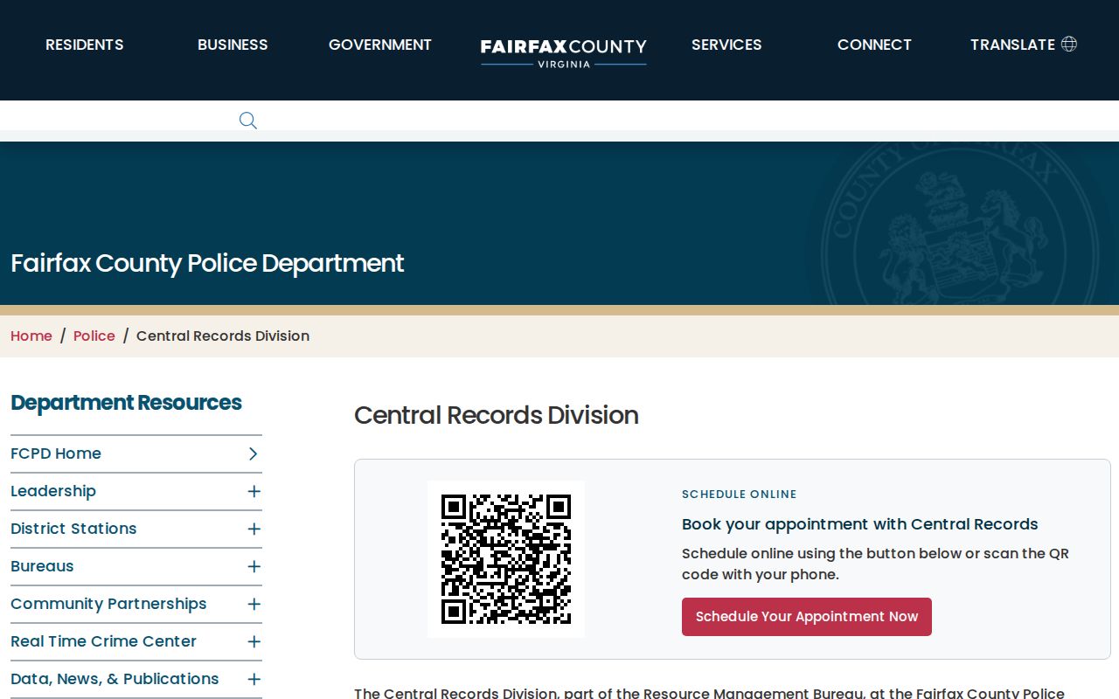This screenshot has width=1119, height=699.
Task: Click the FCPD Home chevron arrow
Action: click(x=253, y=453)
